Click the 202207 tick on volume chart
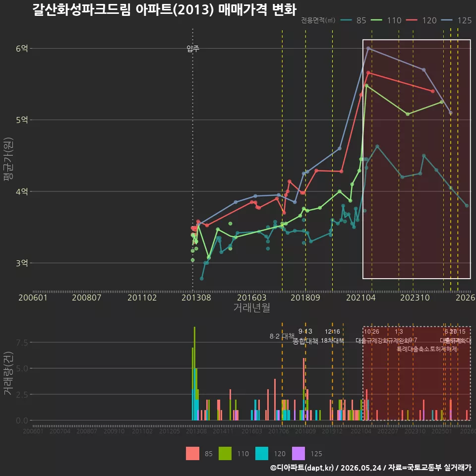 388,431
